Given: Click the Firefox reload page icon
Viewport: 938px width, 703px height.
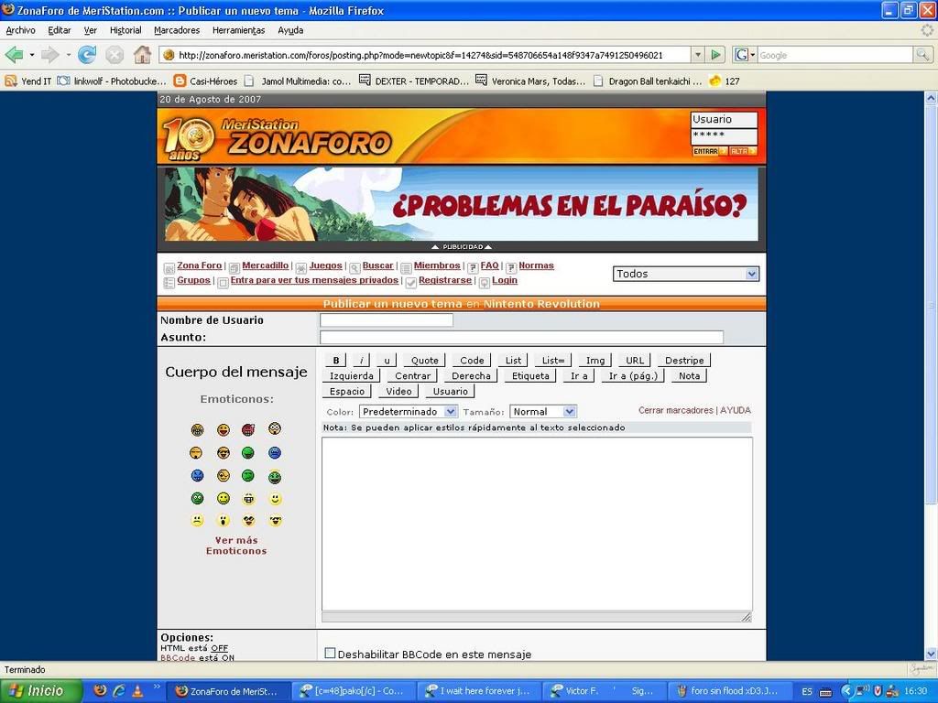Looking at the screenshot, I should (x=87, y=55).
